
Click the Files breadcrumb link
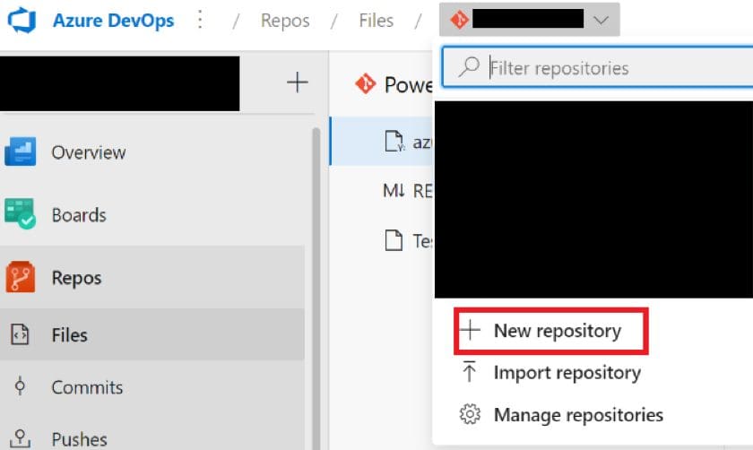[x=376, y=21]
